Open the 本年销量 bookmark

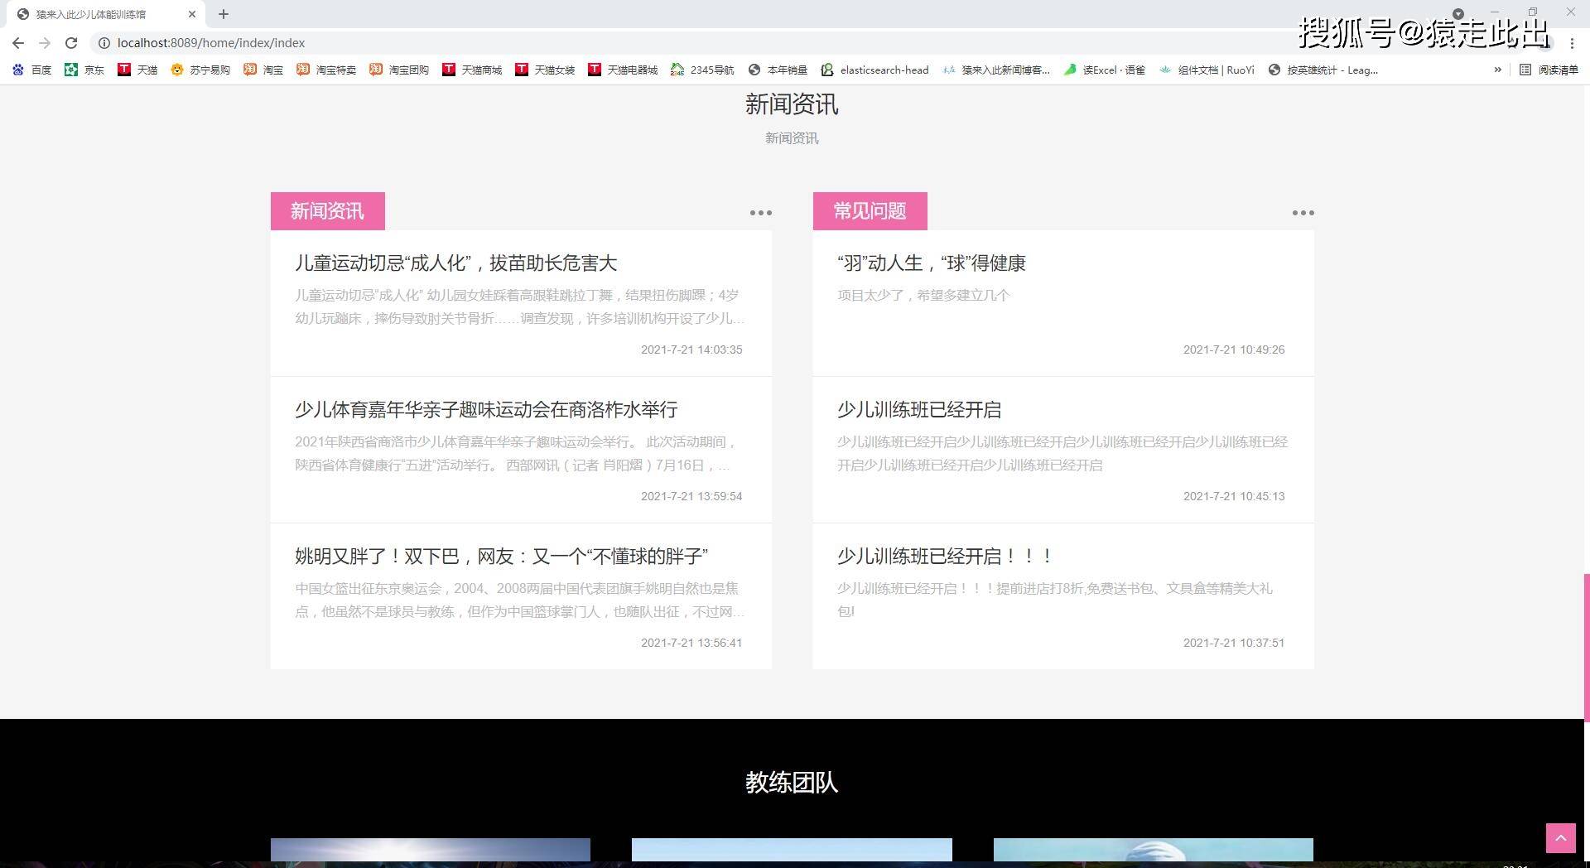point(778,70)
